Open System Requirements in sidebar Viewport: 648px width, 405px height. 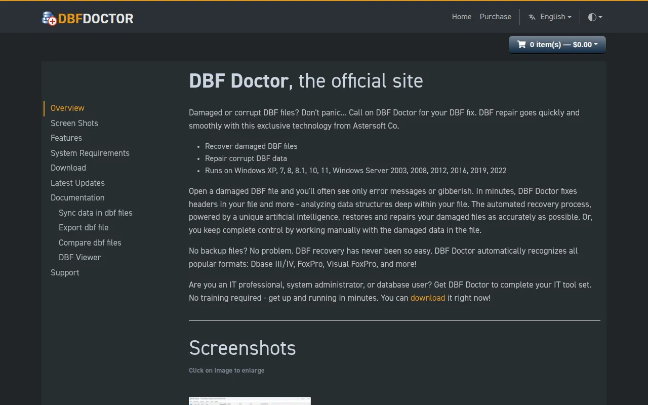click(x=90, y=153)
